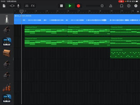Click bar 12 on the timeline ruler
This screenshot has height=105, width=140.
(133, 11)
